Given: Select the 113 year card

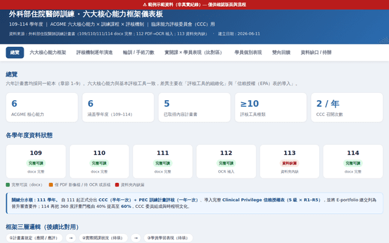Looking at the screenshot, I should pyautogui.click(x=289, y=162).
